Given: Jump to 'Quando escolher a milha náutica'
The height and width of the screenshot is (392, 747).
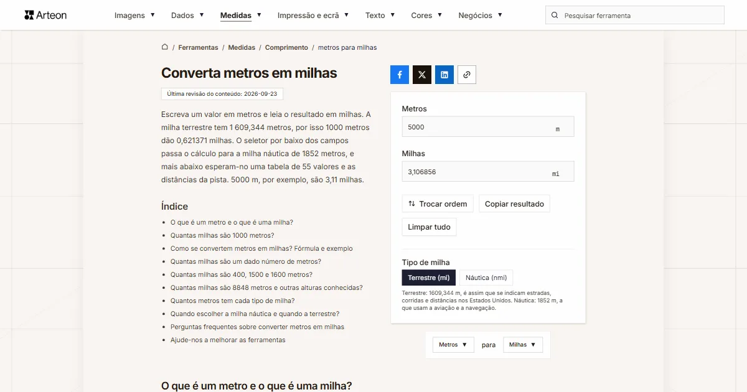Looking at the screenshot, I should 255,314.
